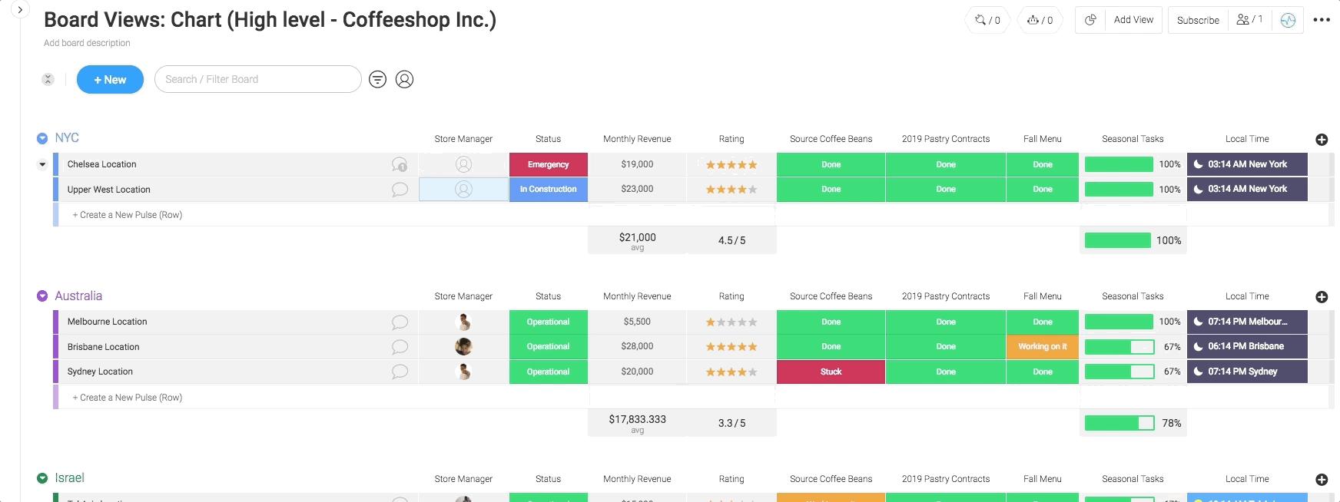Click Melbourne Location store manager avatar
The width and height of the screenshot is (1340, 502).
click(463, 322)
